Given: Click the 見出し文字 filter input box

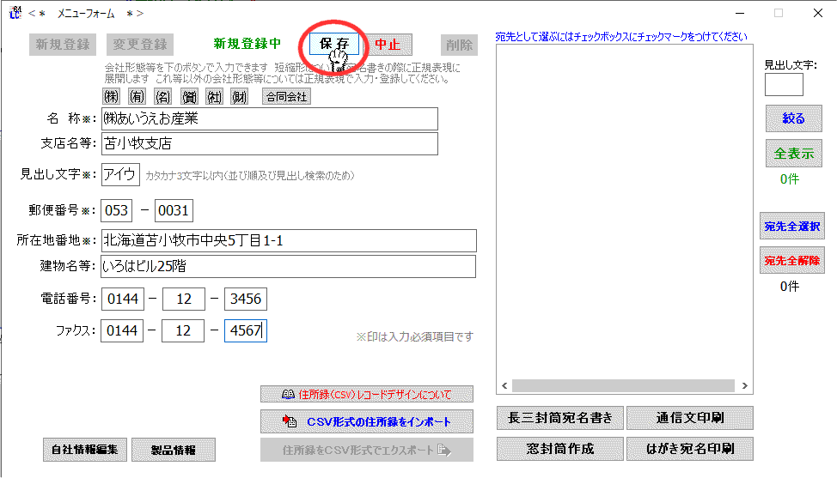Looking at the screenshot, I should [784, 84].
